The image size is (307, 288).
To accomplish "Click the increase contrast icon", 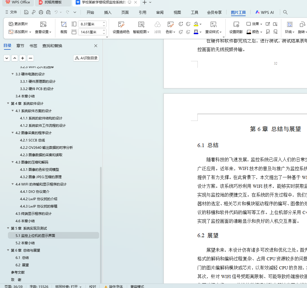I will click(x=181, y=24).
